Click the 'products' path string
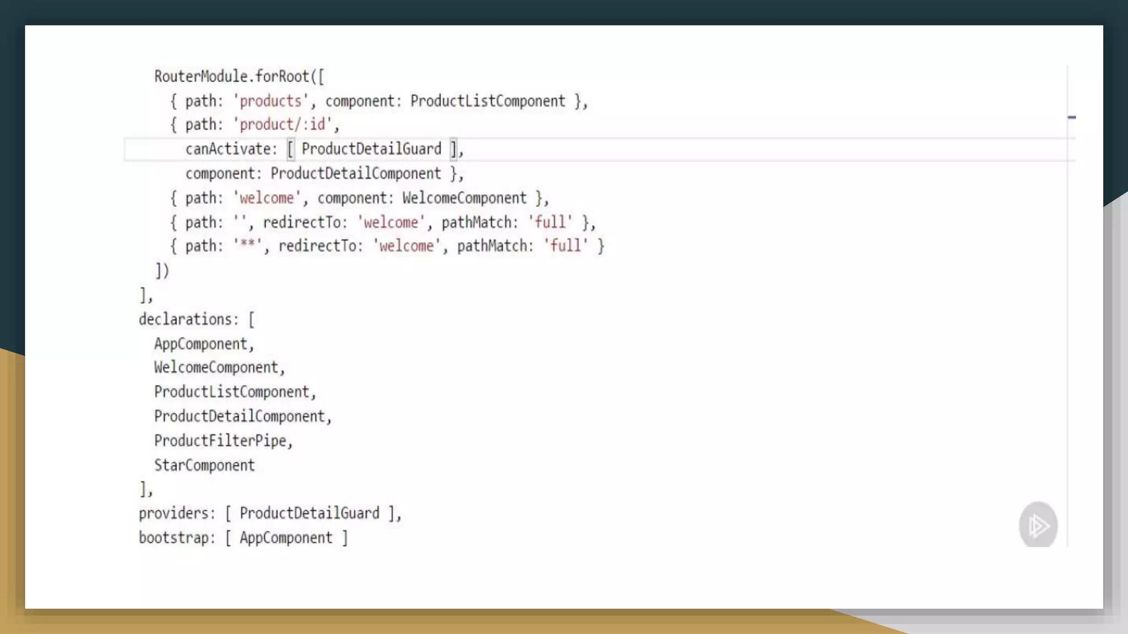Viewport: 1128px width, 634px height. click(270, 101)
